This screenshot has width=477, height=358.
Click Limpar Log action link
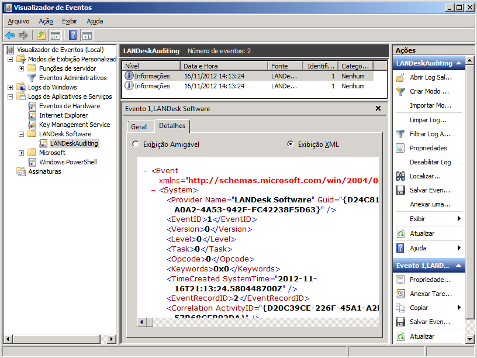[428, 120]
